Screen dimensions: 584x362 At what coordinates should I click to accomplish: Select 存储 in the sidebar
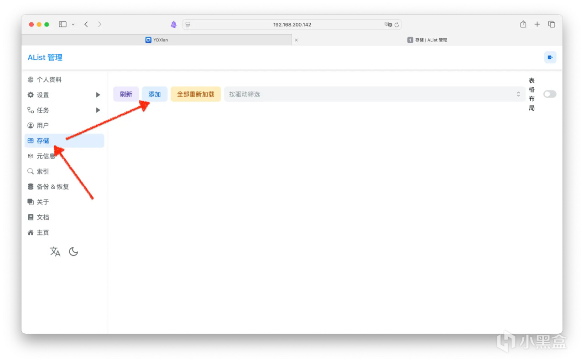tap(64, 141)
